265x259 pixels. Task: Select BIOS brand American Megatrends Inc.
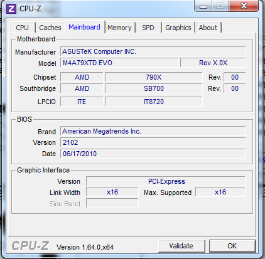coord(153,131)
